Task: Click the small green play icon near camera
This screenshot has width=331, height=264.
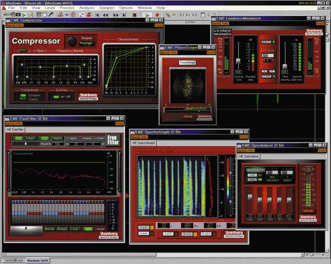Action: point(24,15)
